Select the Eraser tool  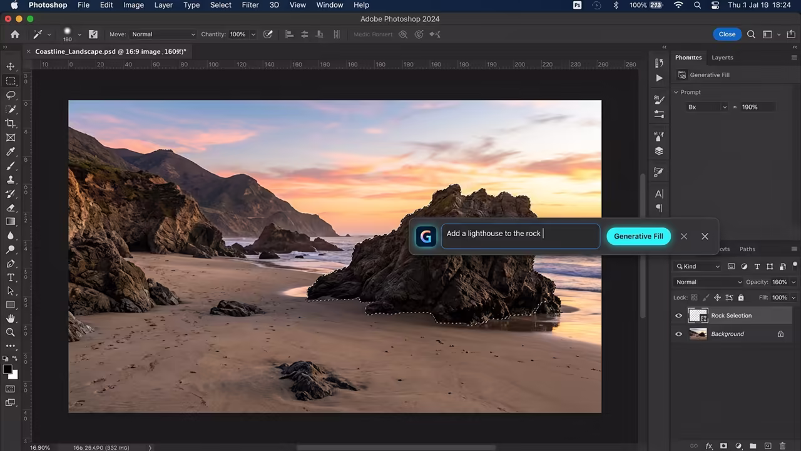[x=11, y=208]
